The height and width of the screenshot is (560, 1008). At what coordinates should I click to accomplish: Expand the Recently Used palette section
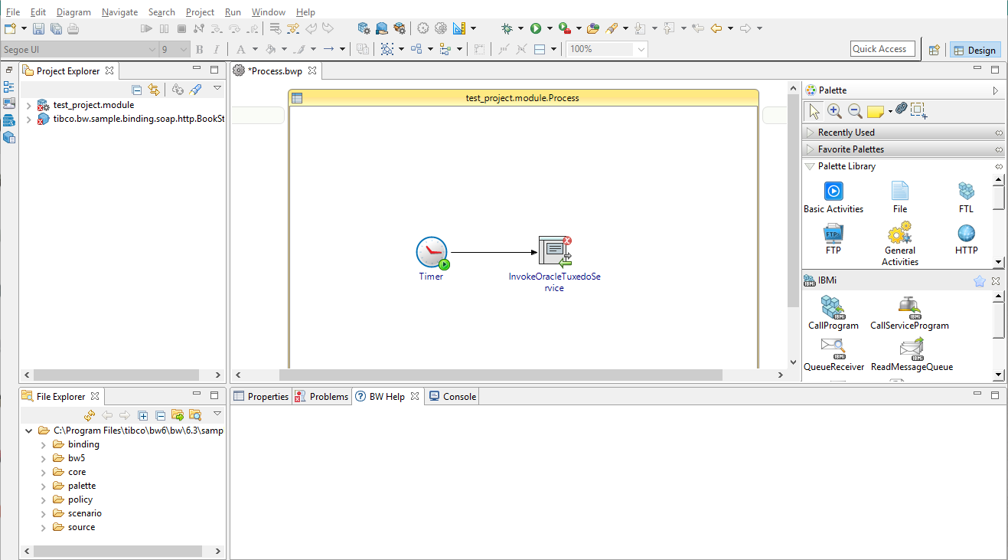pos(902,133)
